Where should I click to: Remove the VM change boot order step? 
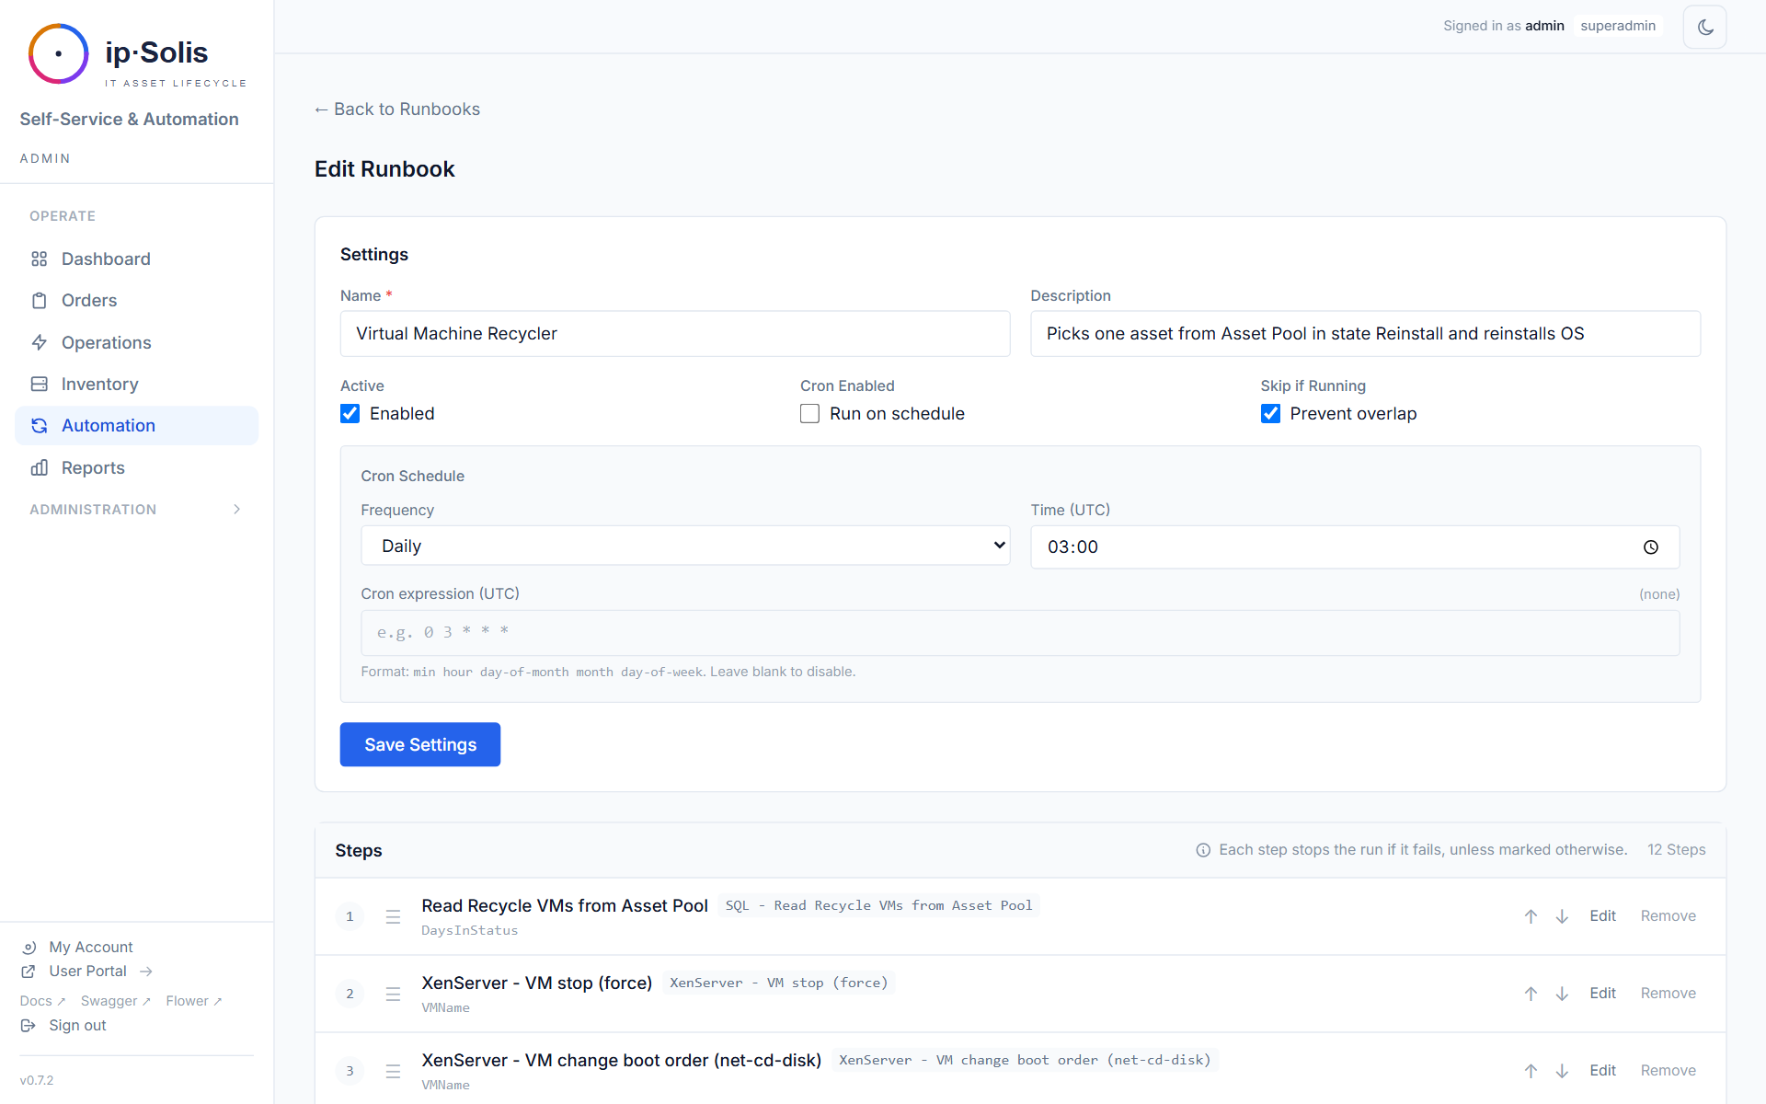coord(1668,1071)
